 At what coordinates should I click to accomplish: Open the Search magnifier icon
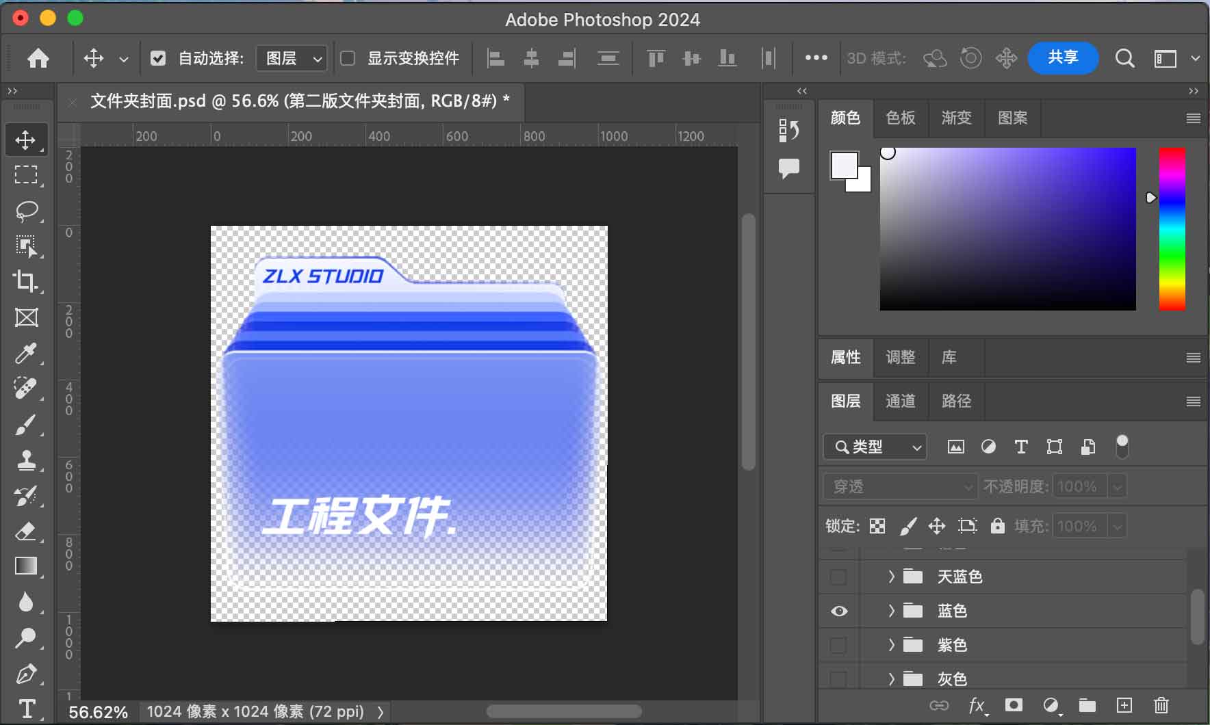[x=1124, y=59]
